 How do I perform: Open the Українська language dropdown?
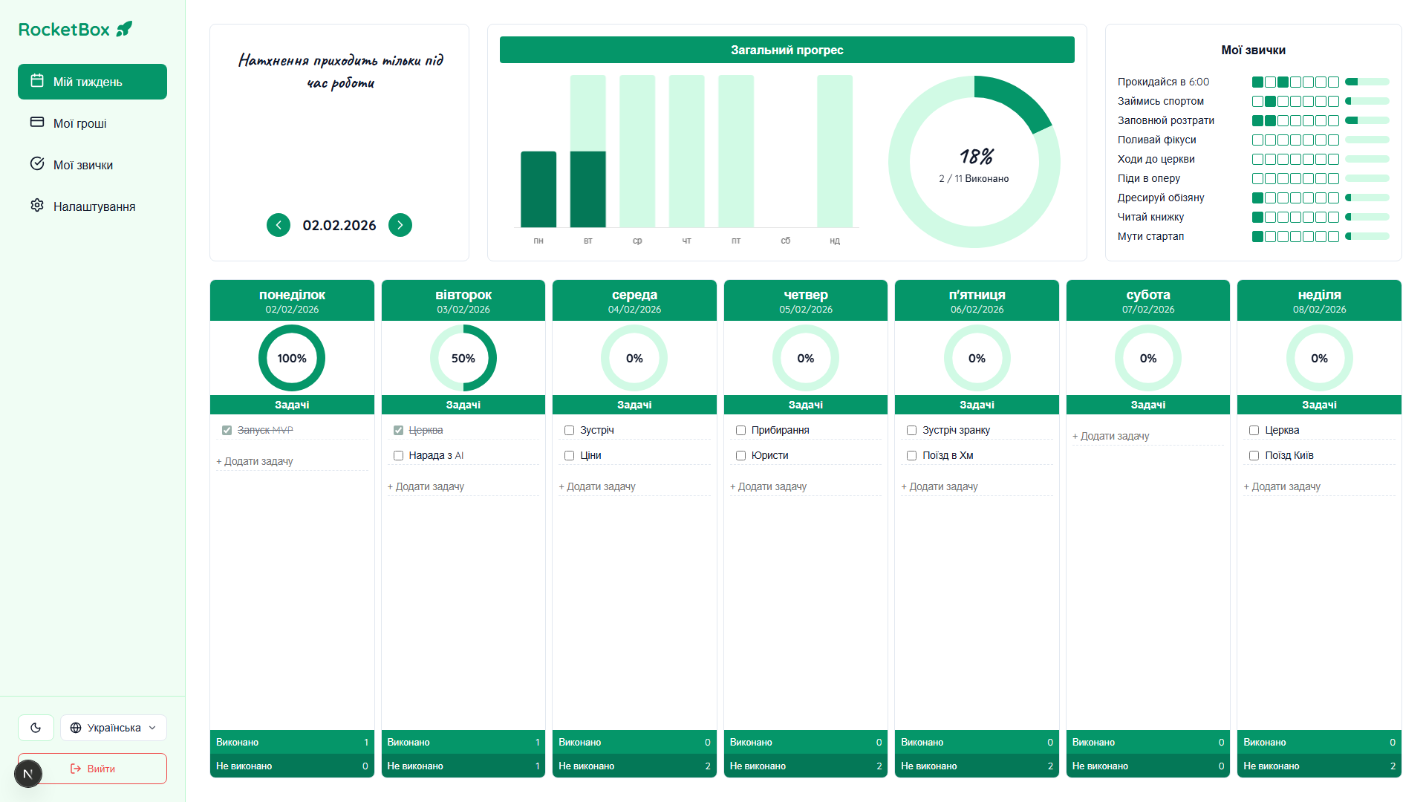click(x=113, y=728)
